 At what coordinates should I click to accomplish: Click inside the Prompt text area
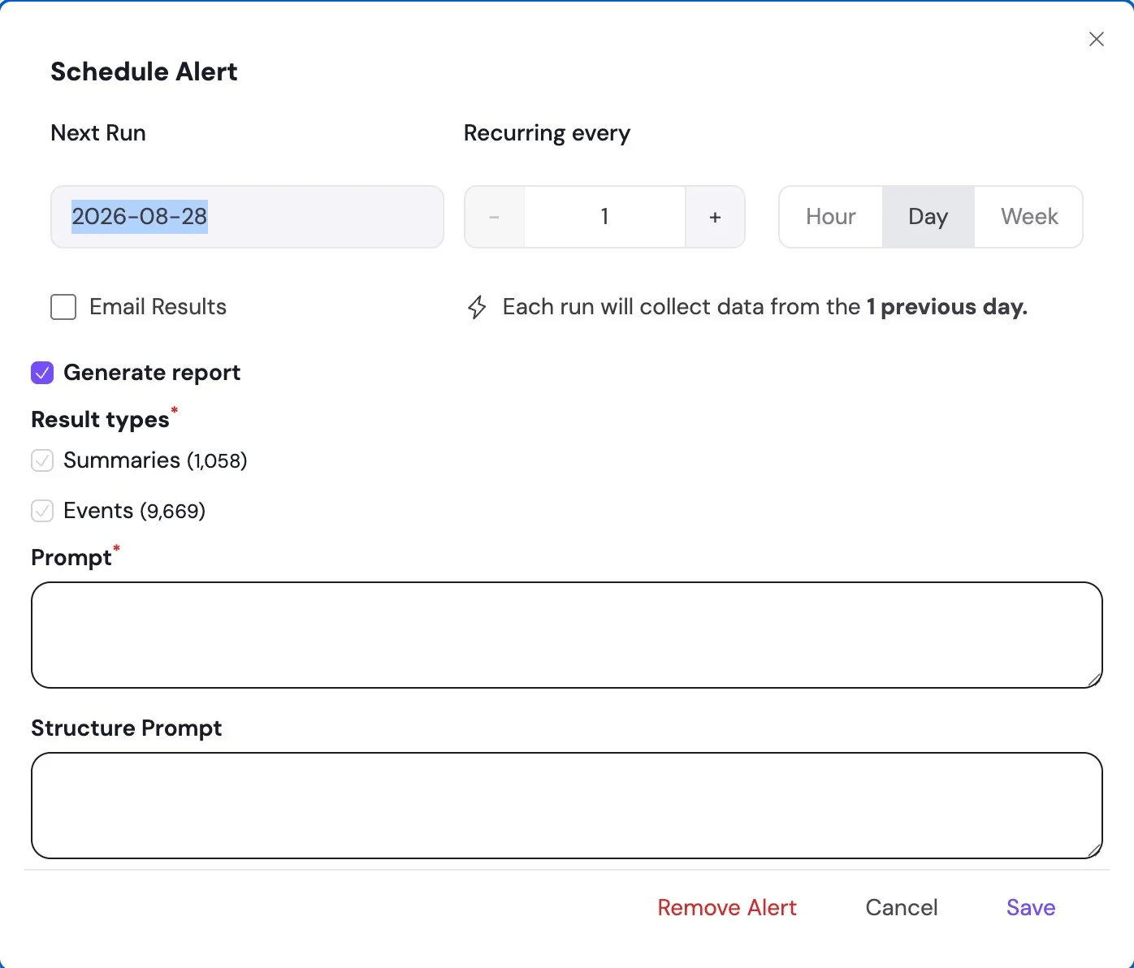pos(566,635)
